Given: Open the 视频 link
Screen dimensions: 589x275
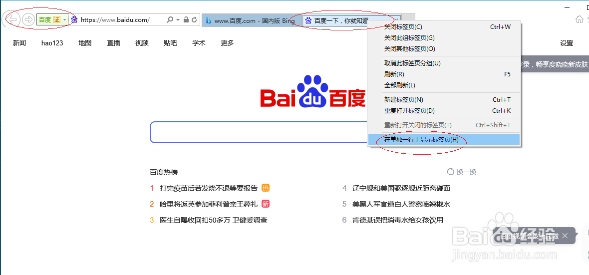Looking at the screenshot, I should (x=142, y=43).
